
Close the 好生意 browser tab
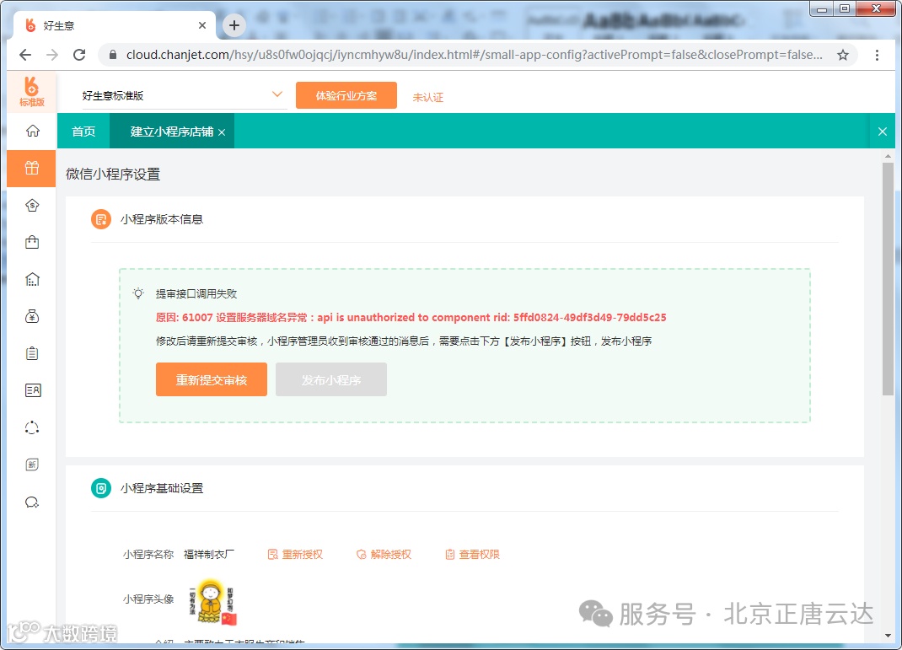202,25
